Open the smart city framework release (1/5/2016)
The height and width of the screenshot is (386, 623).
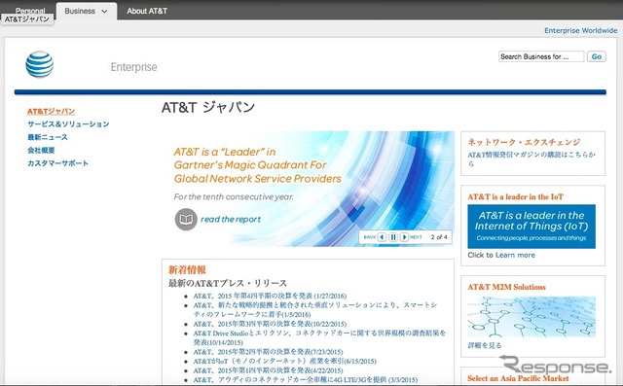[315, 310]
